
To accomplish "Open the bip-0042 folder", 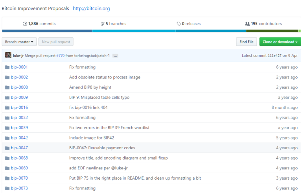I will pyautogui.click(x=19, y=138).
